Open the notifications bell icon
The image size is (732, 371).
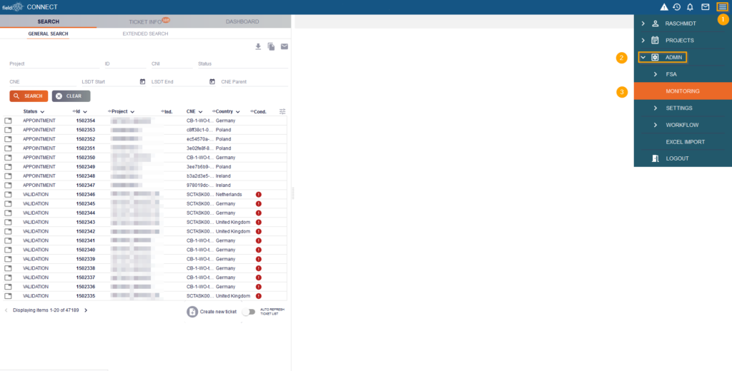690,7
